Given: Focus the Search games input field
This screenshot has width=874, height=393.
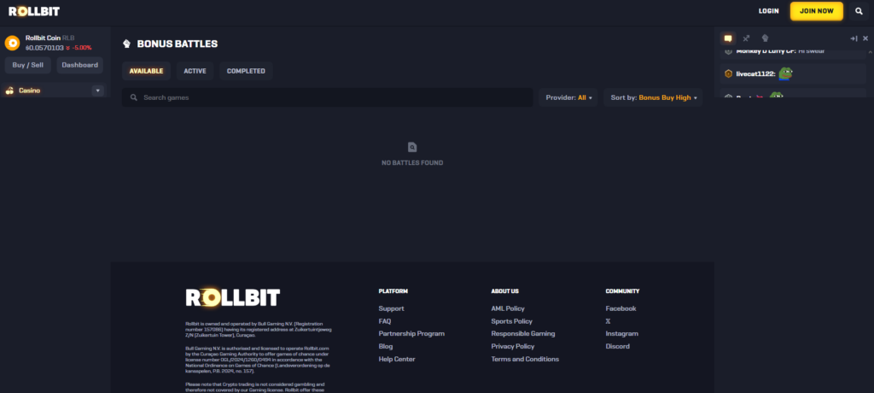Looking at the screenshot, I should click(x=327, y=97).
